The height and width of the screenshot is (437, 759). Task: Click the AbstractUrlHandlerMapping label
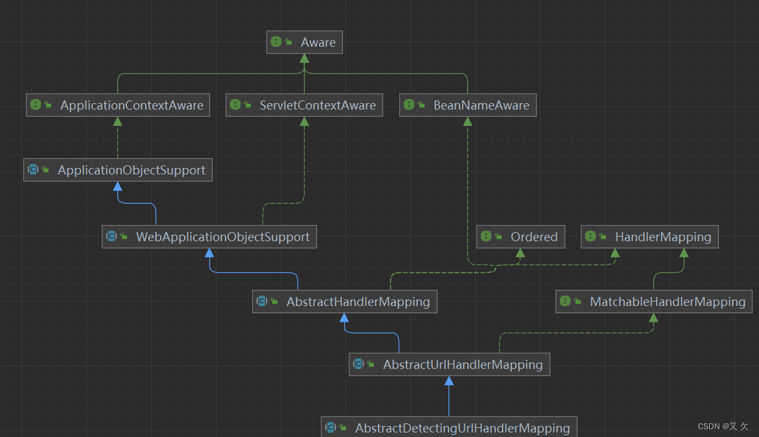tap(463, 364)
